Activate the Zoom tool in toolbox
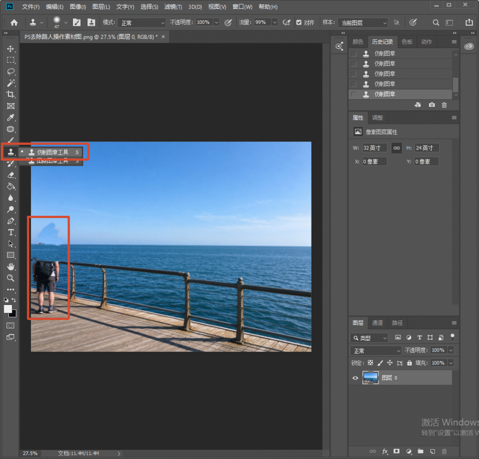The image size is (479, 459). click(x=11, y=278)
